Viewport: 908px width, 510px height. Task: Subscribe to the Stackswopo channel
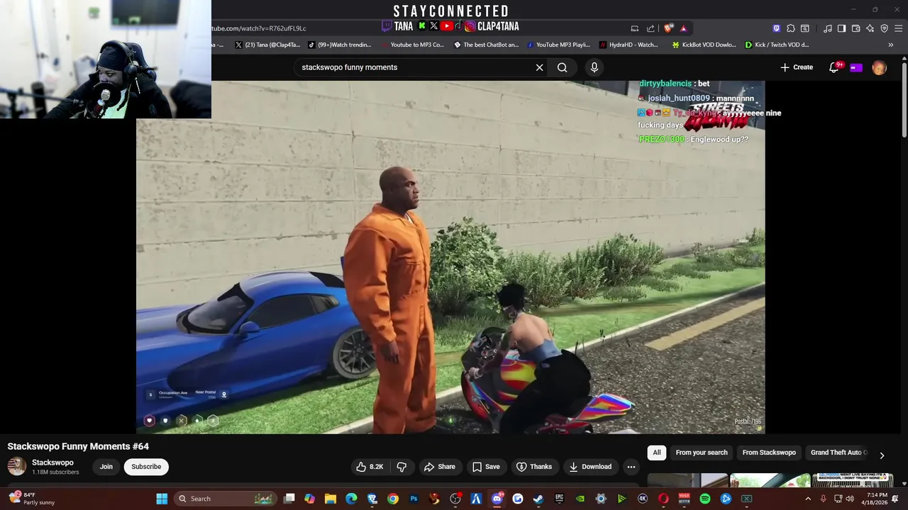[146, 467]
